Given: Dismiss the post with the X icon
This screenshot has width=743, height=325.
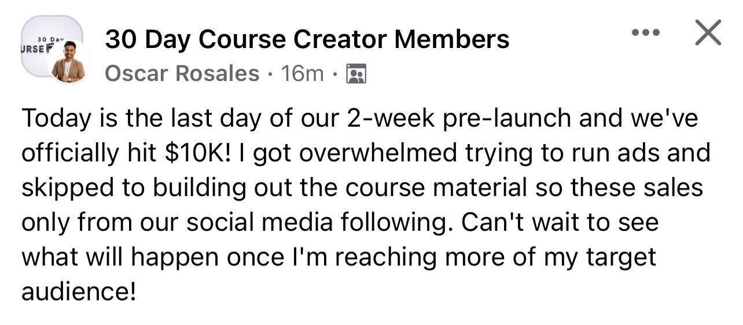Looking at the screenshot, I should [x=708, y=32].
